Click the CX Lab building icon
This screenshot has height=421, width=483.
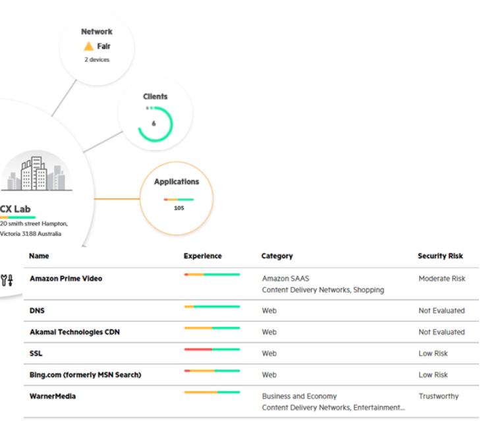(36, 173)
